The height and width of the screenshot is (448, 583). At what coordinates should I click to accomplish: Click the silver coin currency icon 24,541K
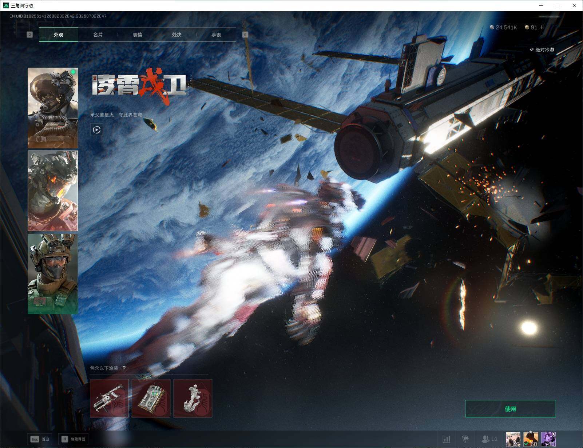(x=492, y=27)
